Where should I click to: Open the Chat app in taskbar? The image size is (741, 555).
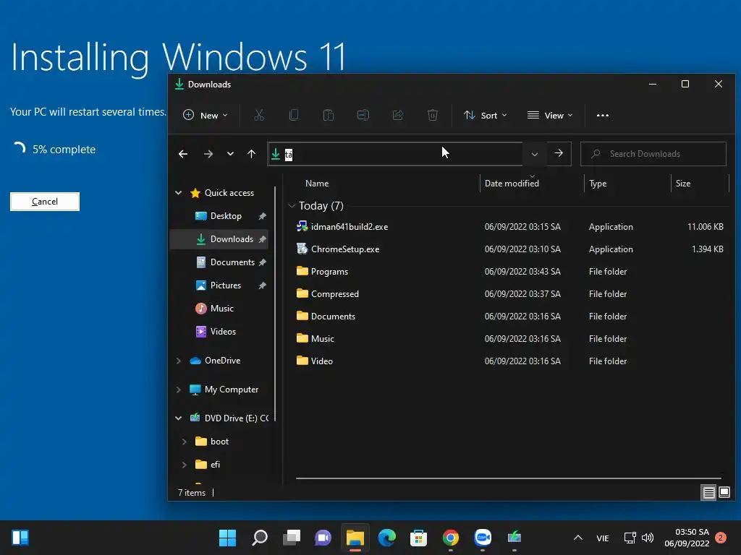point(323,538)
